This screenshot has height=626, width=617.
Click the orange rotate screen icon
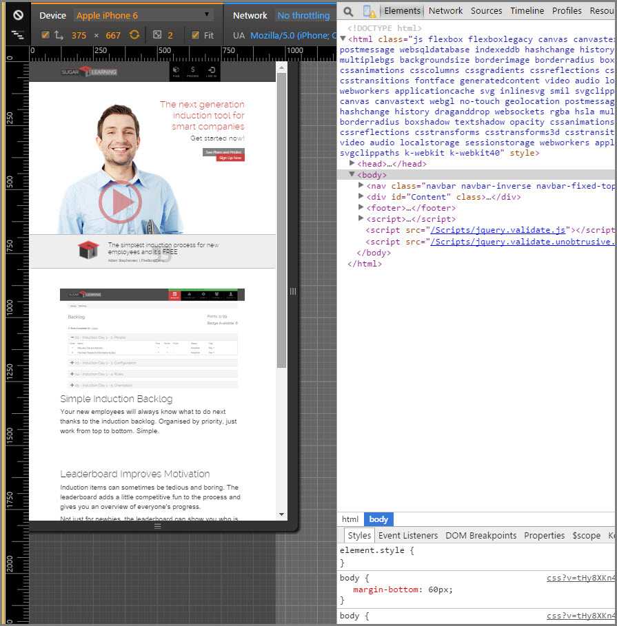pos(134,35)
